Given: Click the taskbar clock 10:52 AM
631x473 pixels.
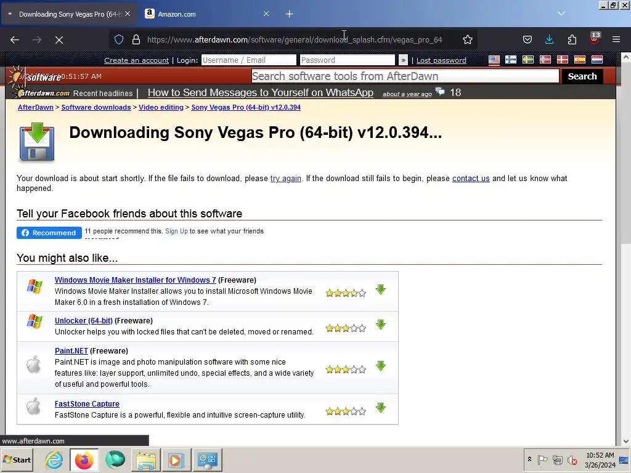Looking at the screenshot, I should [x=600, y=455].
